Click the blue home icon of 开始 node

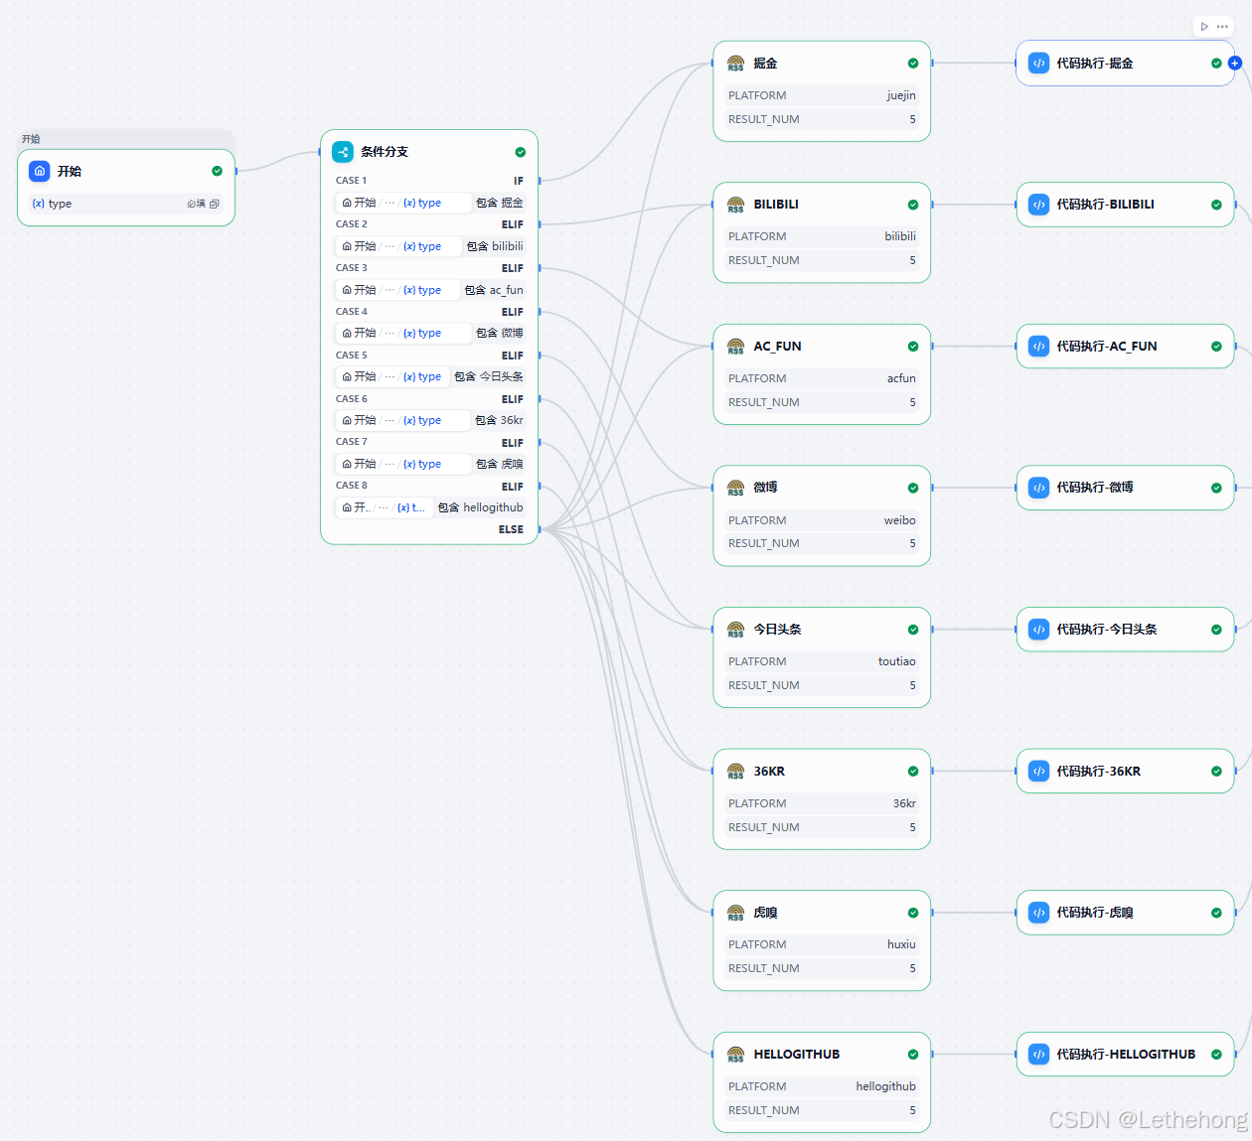point(40,171)
